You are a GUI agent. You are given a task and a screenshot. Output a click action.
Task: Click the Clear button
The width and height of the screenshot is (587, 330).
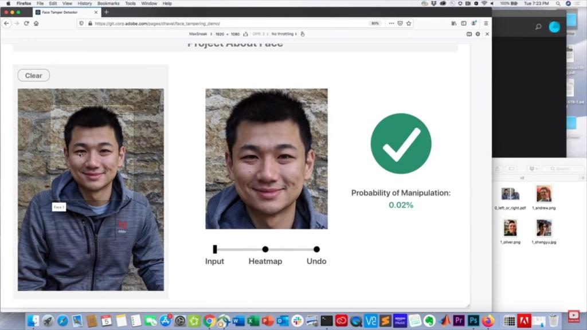point(33,76)
